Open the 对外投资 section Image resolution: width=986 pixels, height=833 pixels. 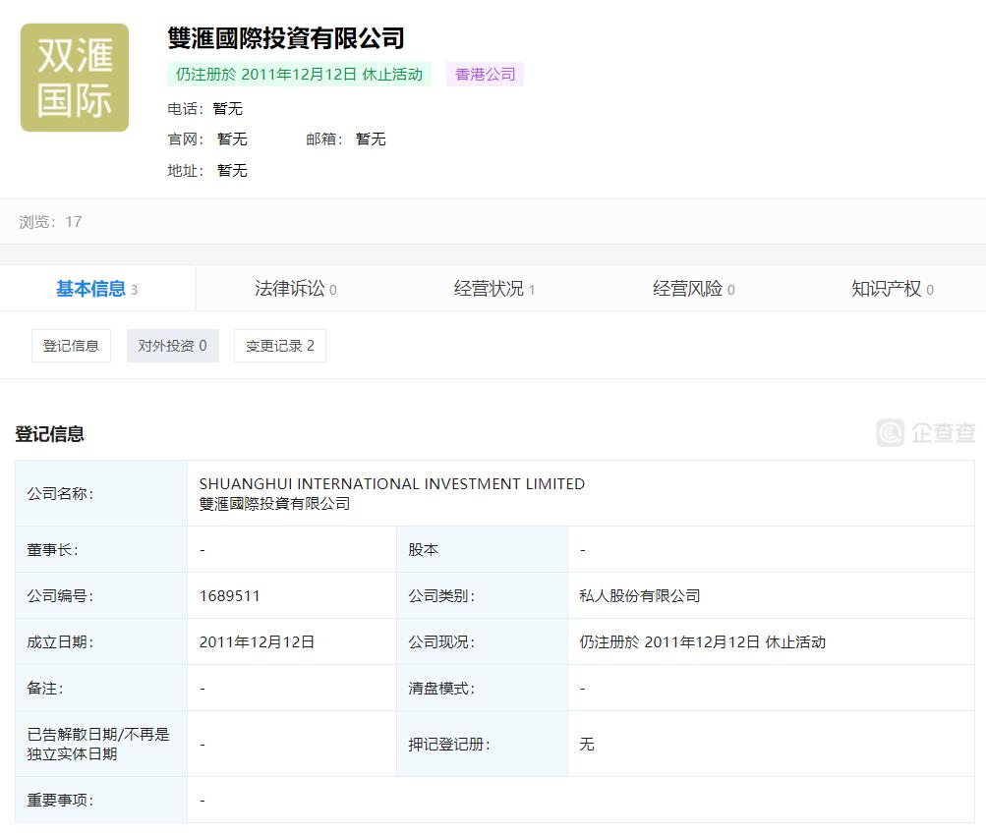pyautogui.click(x=172, y=345)
